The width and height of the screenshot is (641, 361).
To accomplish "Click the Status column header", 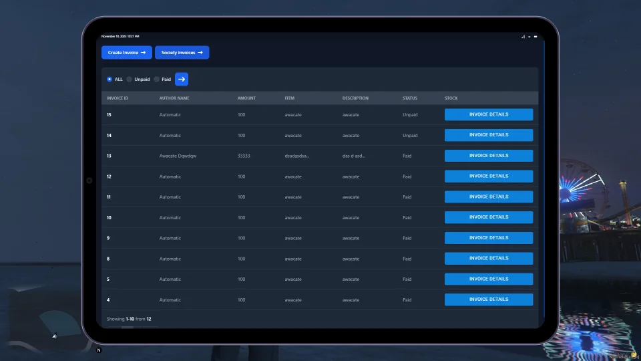I will [410, 98].
